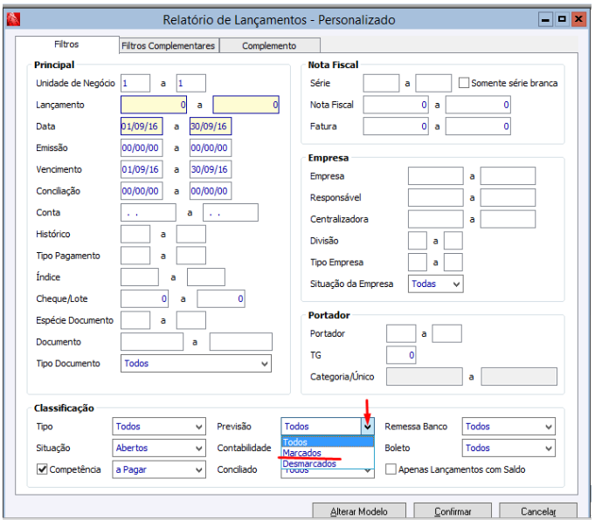Click the Cheque/Lote start field

(x=144, y=299)
